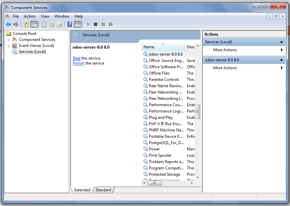The width and height of the screenshot is (290, 206).
Task: Click the Forward arrow toolbar icon
Action: point(16,24)
